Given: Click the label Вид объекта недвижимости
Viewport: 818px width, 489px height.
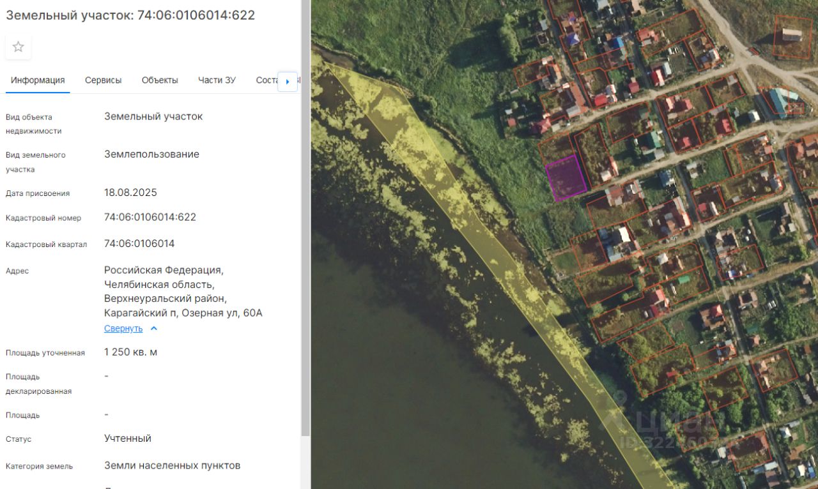Looking at the screenshot, I should 34,124.
